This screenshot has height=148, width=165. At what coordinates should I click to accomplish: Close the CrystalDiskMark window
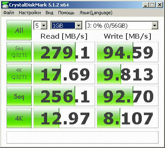click(x=160, y=5)
